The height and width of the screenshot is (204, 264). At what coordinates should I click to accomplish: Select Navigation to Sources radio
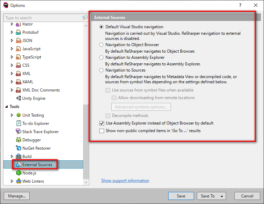101,70
